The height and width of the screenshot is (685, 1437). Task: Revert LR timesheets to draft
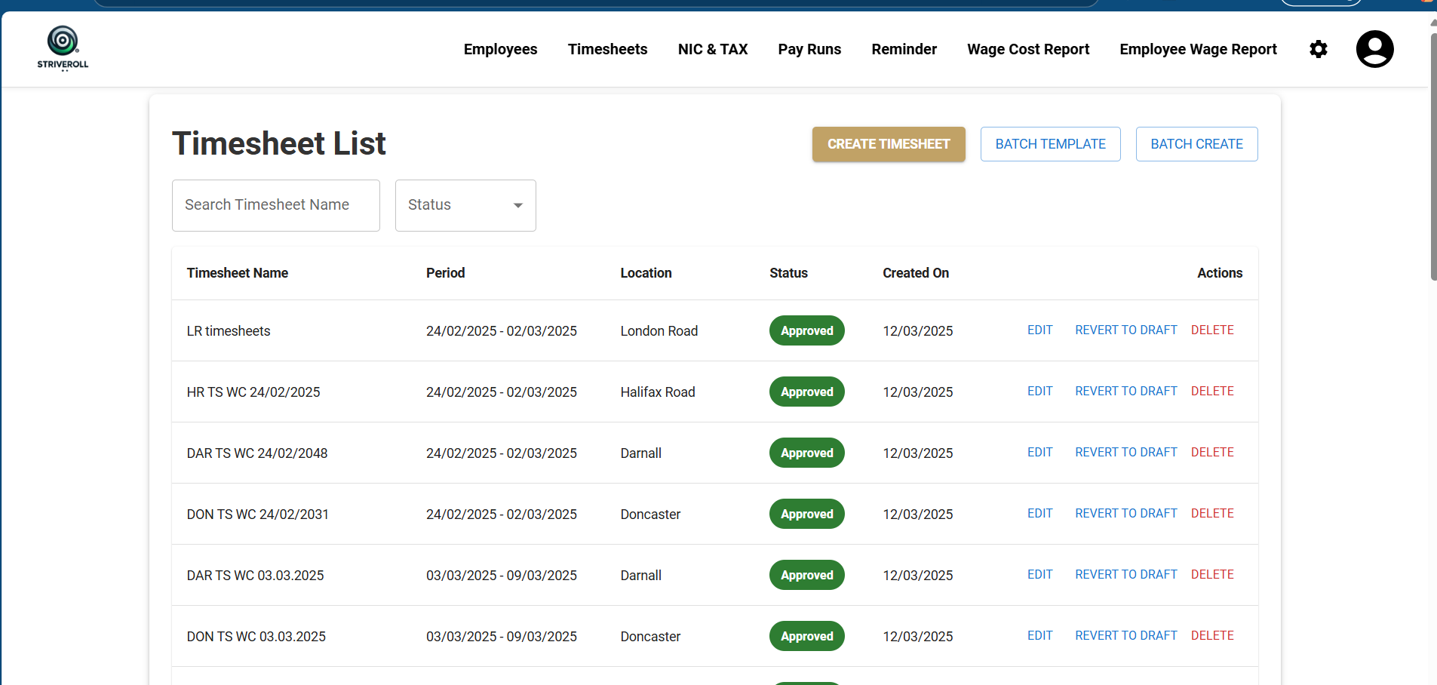click(x=1125, y=330)
